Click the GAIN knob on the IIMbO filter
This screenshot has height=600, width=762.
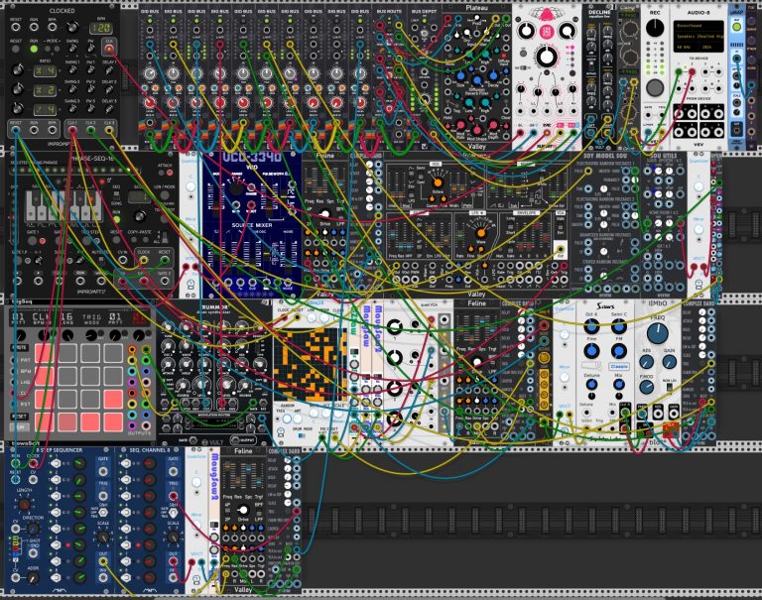[669, 362]
